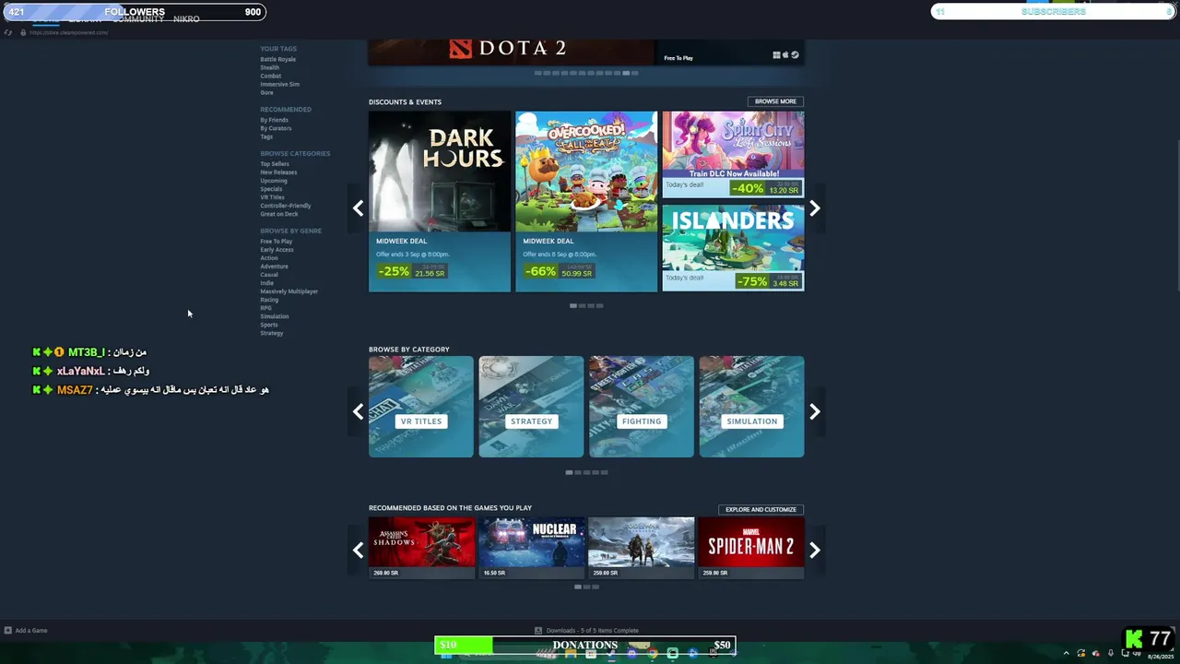Open Spider-Man 2 recommendation
The image size is (1180, 664).
pos(751,548)
